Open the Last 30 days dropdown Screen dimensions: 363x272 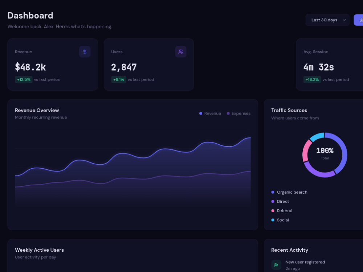pyautogui.click(x=327, y=20)
